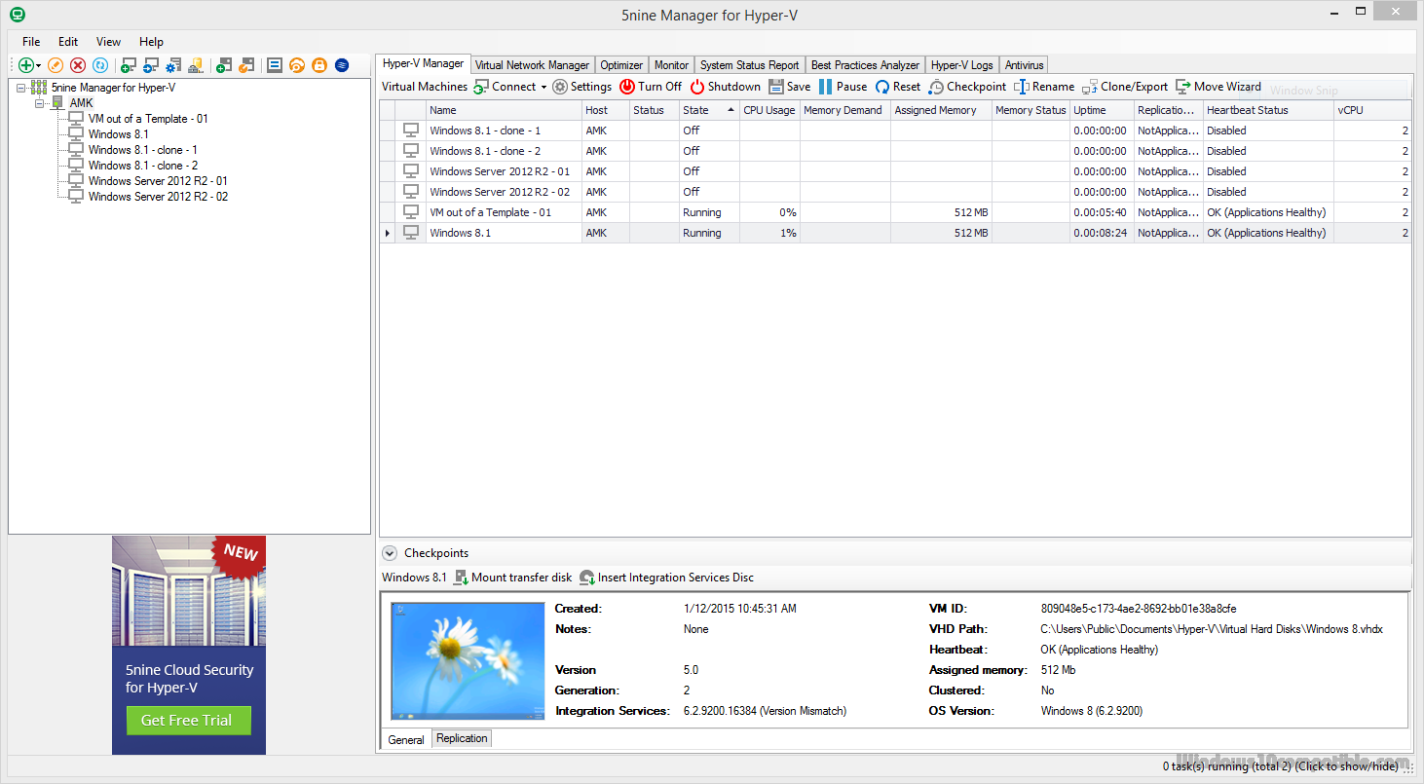Open the Best Practices Analyzer tab
This screenshot has height=784, width=1424.
(865, 65)
